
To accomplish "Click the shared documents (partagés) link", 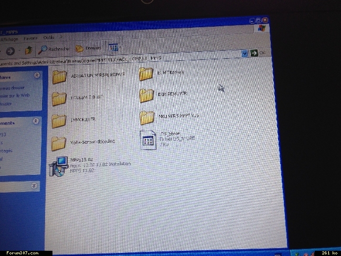I will coord(6,151).
